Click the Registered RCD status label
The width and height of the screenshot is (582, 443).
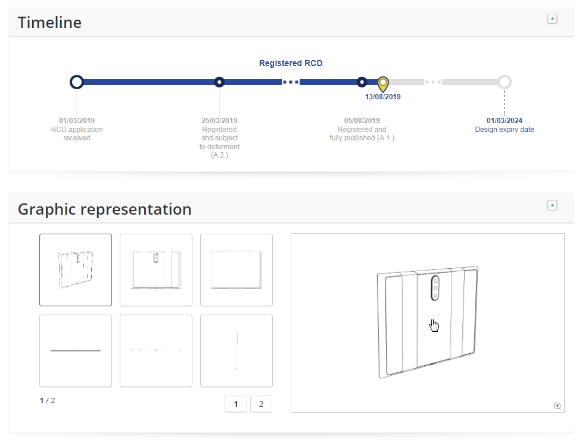click(x=291, y=64)
